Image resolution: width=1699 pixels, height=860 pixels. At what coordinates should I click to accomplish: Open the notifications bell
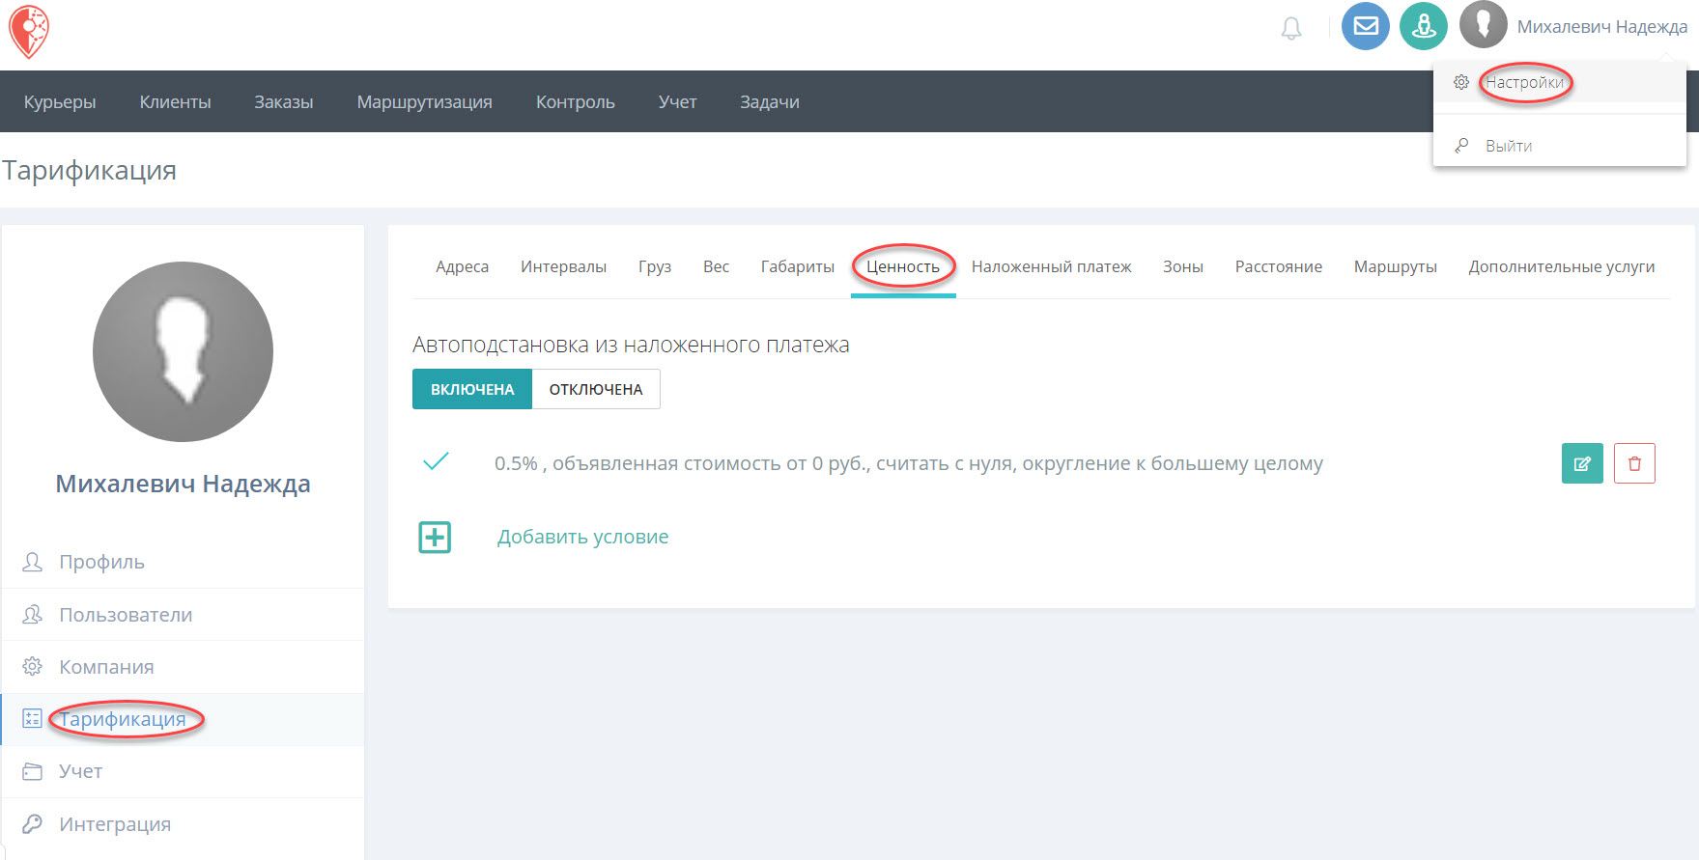[x=1291, y=28]
